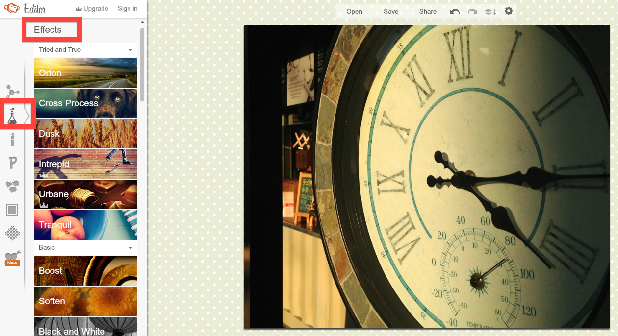Click Save in the top toolbar

click(x=391, y=11)
